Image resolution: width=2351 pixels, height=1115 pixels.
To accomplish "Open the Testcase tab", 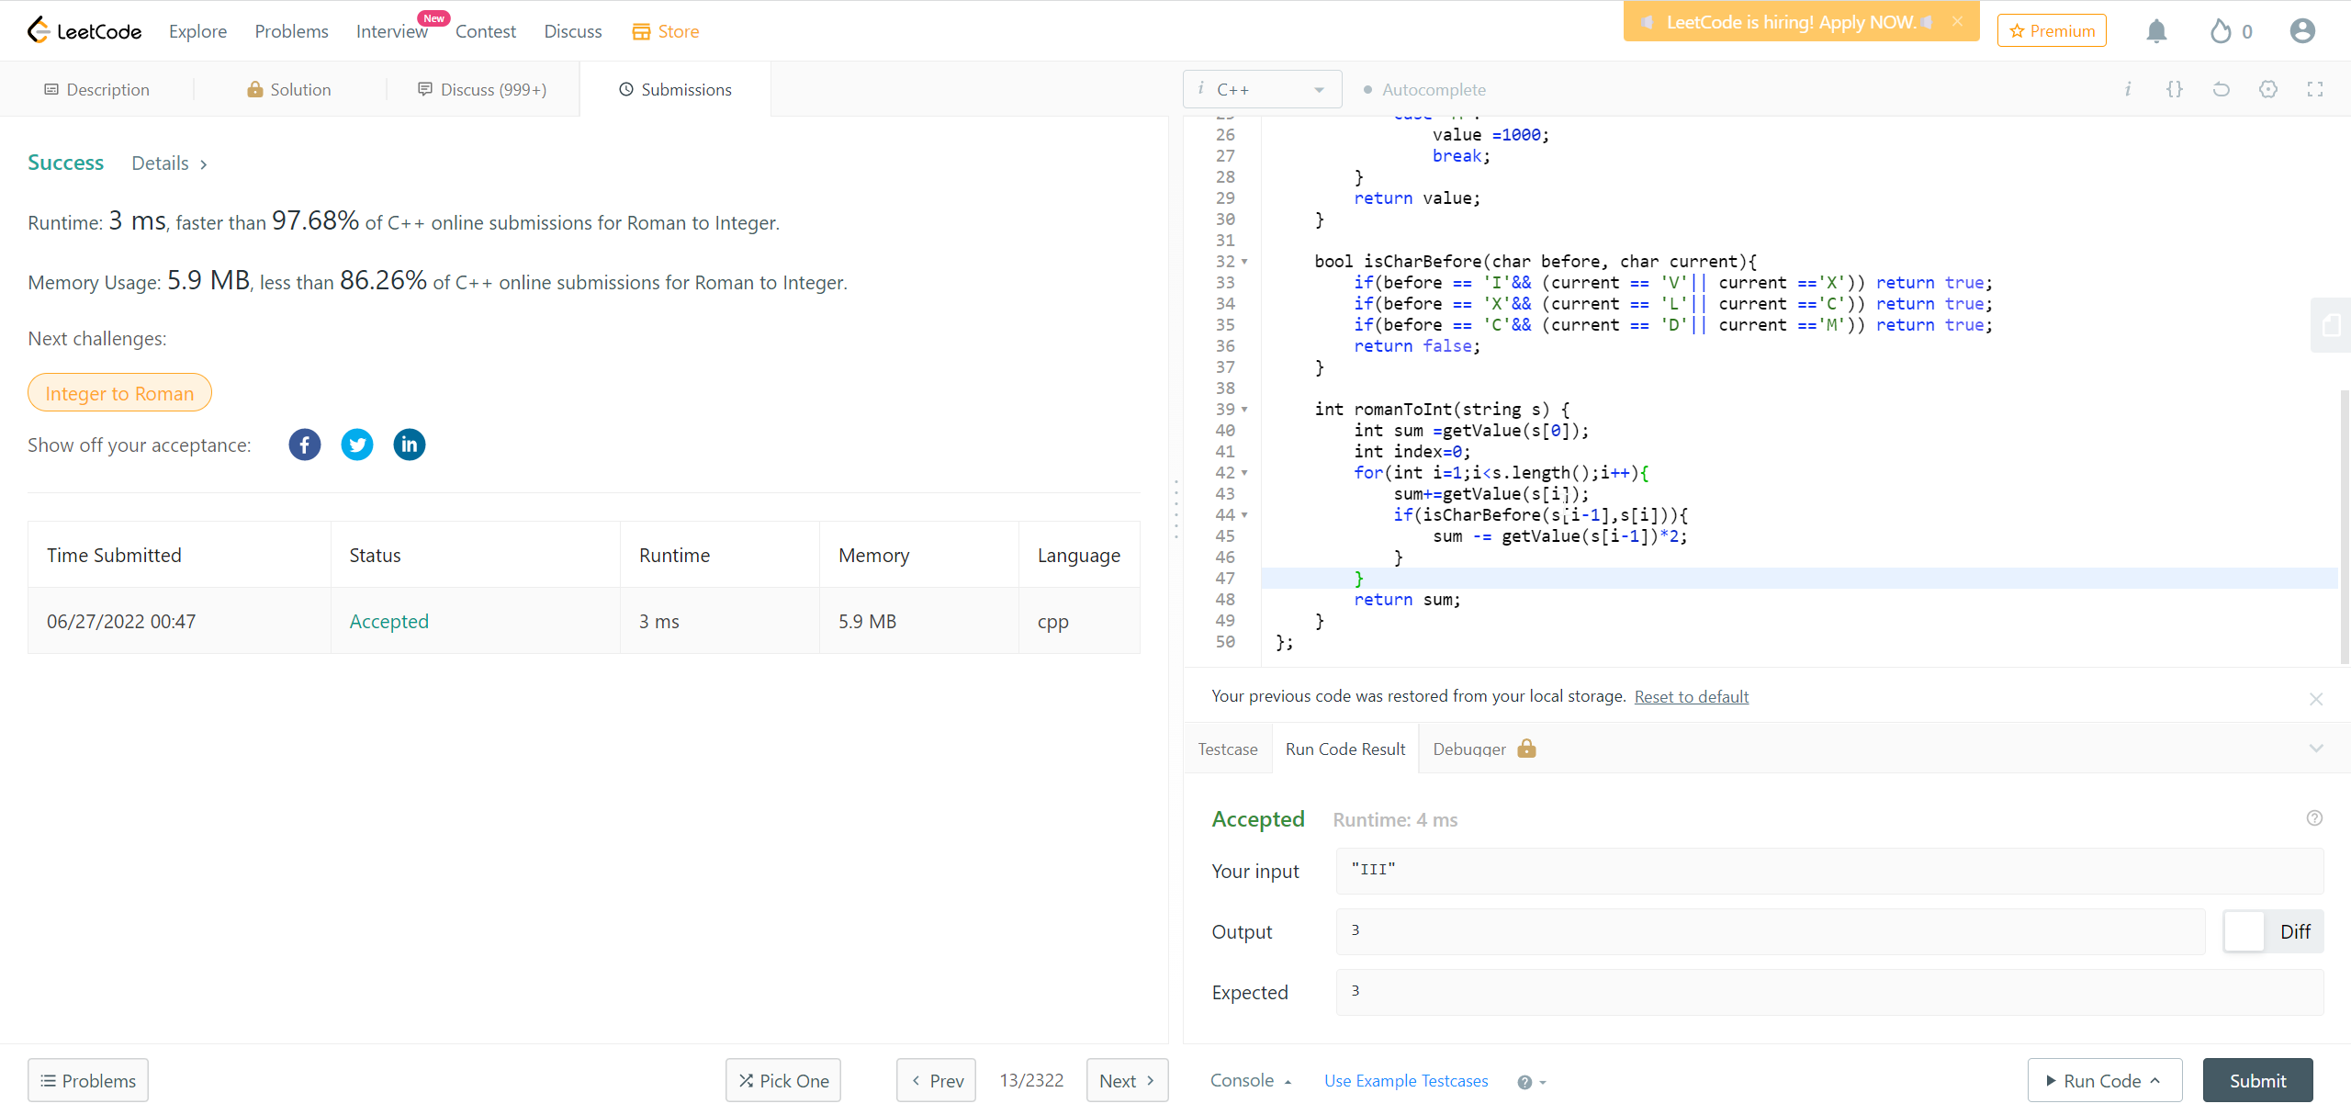I will [x=1228, y=749].
